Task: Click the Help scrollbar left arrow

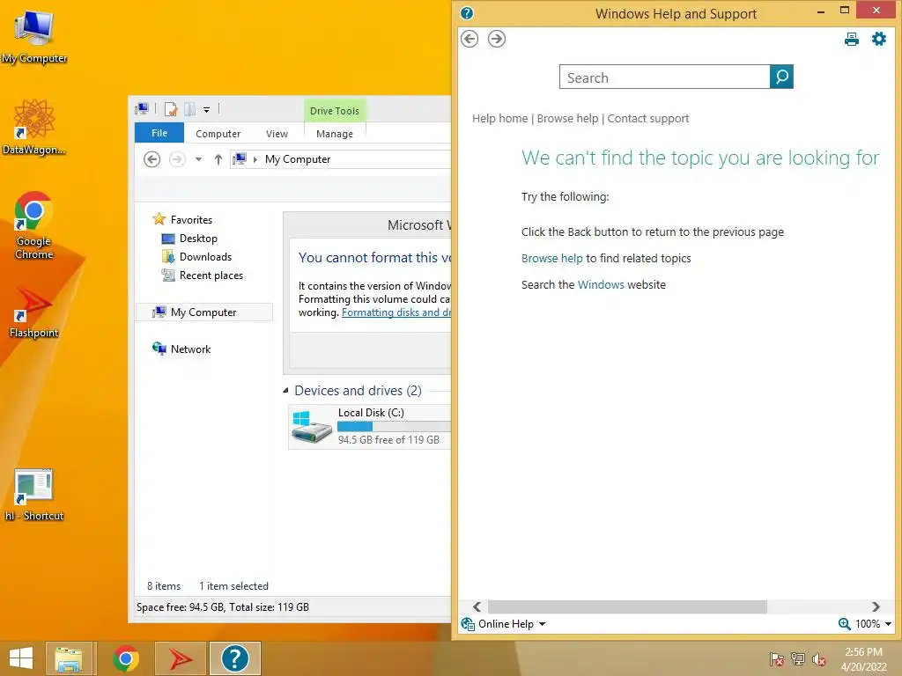Action: tap(477, 606)
